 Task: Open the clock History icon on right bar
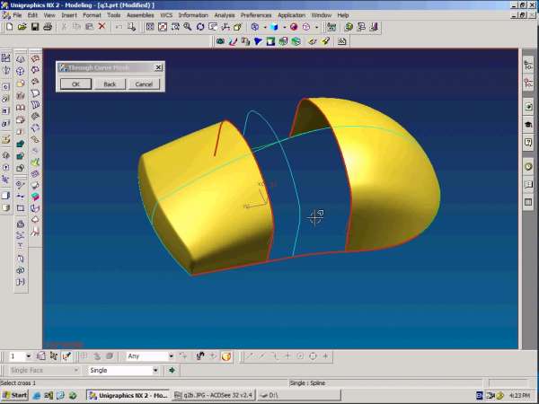[528, 167]
